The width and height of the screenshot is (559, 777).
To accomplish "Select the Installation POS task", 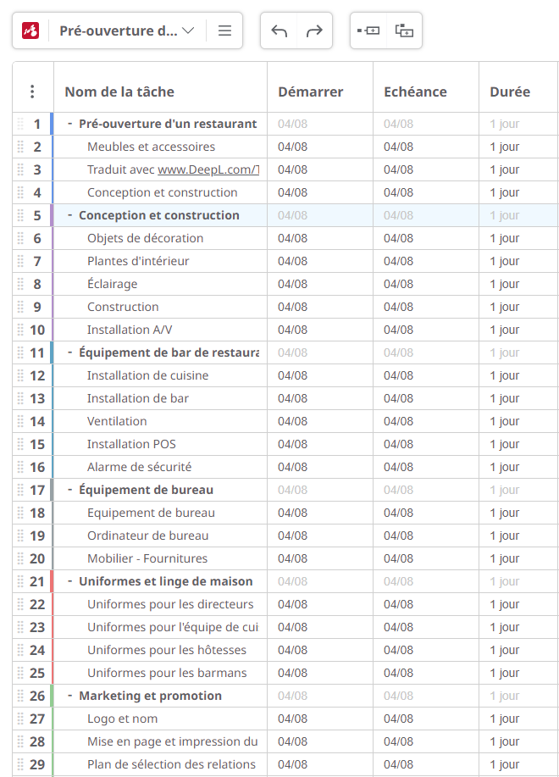I will coord(131,445).
